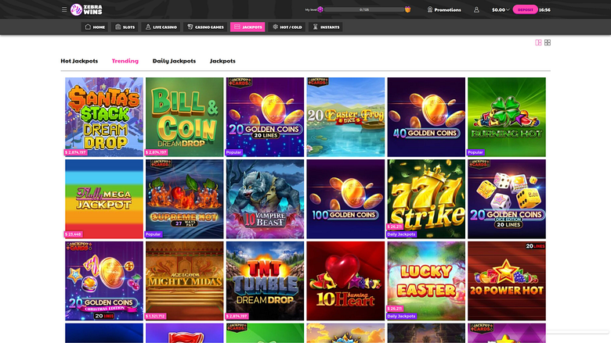Open the Hot / Cold section
This screenshot has width=611, height=343.
[287, 27]
